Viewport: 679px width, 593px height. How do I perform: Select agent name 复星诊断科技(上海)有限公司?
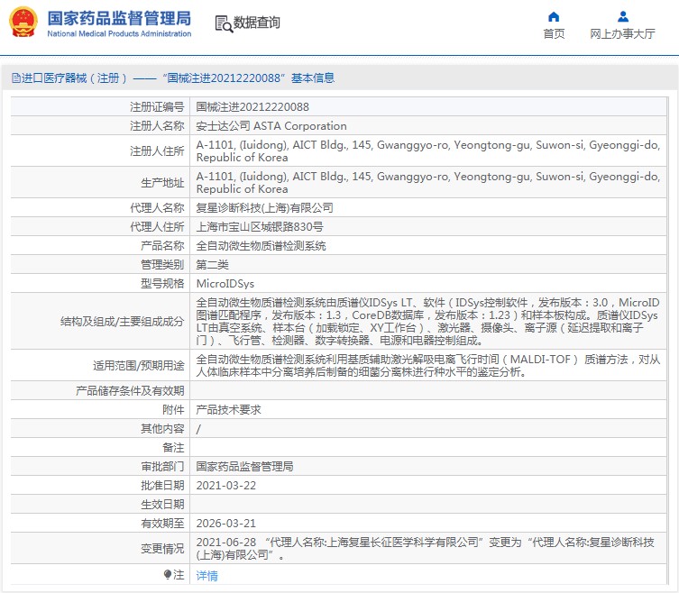coord(264,208)
